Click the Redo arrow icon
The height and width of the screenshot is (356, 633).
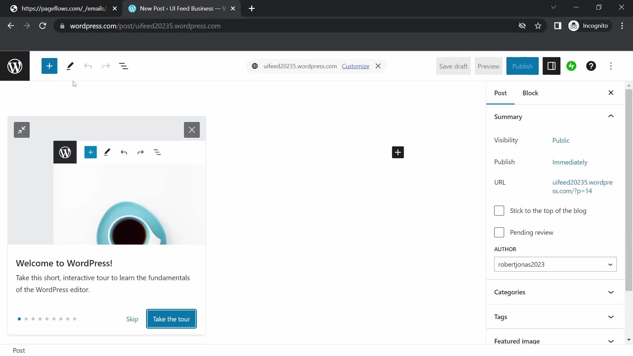(105, 66)
